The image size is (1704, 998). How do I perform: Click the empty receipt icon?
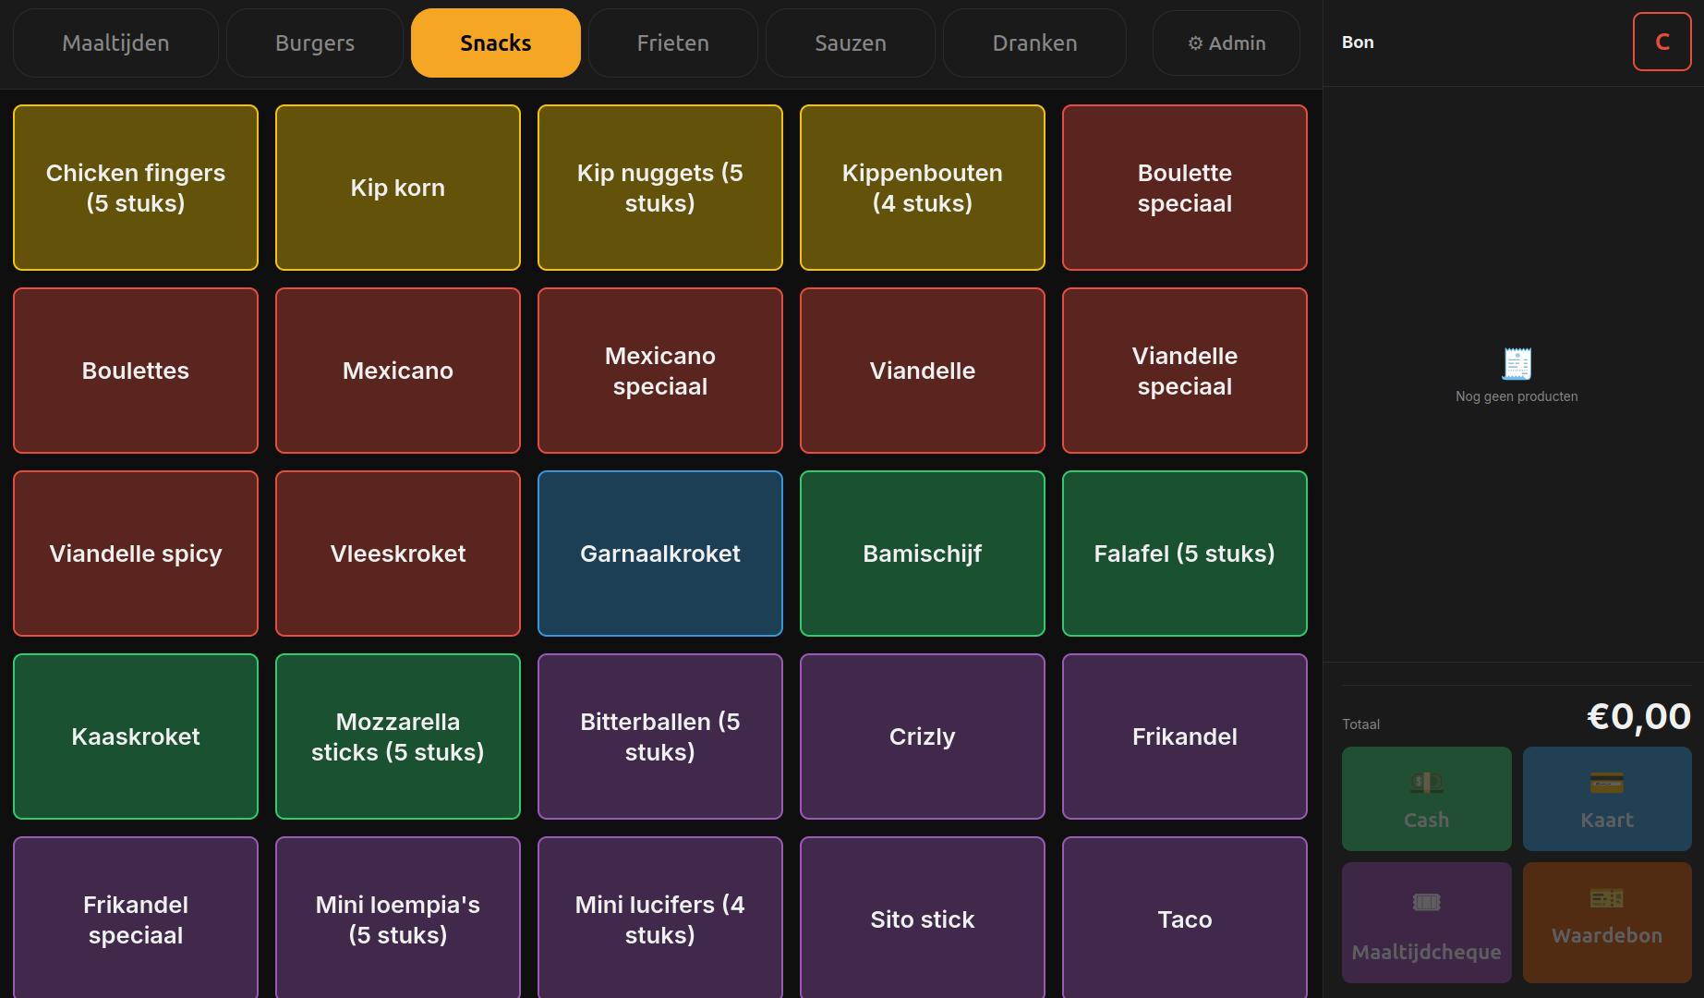[x=1517, y=364]
